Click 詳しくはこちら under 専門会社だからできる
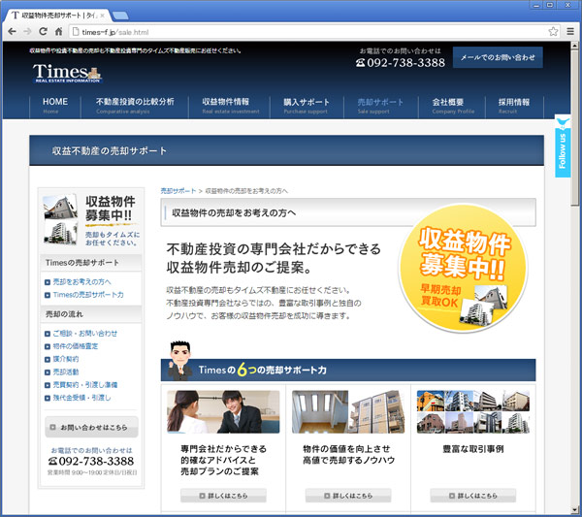 pyautogui.click(x=223, y=496)
